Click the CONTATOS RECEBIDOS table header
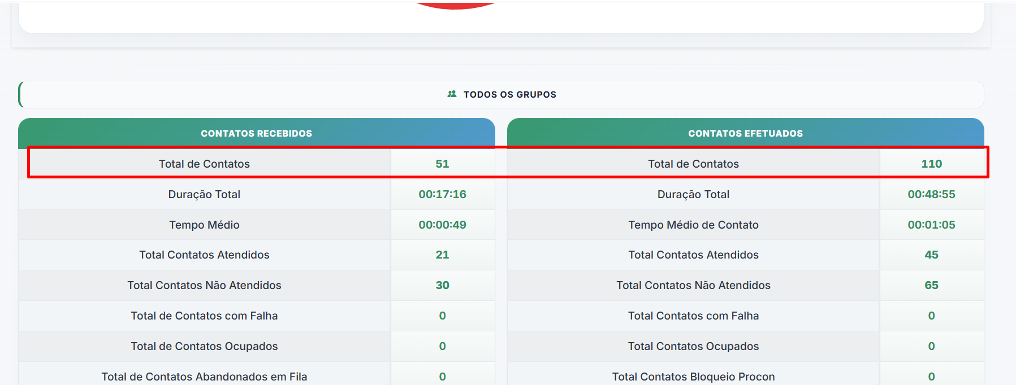 tap(257, 133)
